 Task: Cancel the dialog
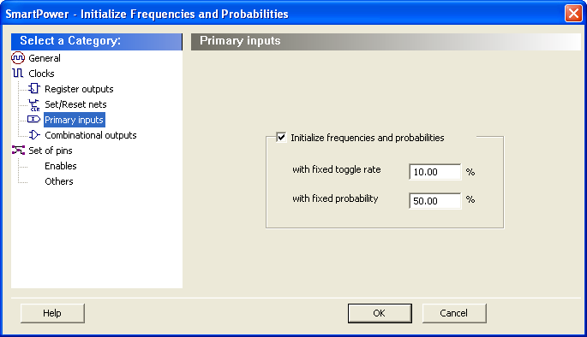(x=454, y=313)
